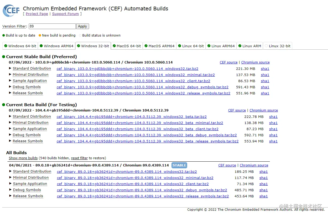Viewport: 328px width, 215px height.
Task: Open the Linux ARM tab
Action: click(250, 46)
